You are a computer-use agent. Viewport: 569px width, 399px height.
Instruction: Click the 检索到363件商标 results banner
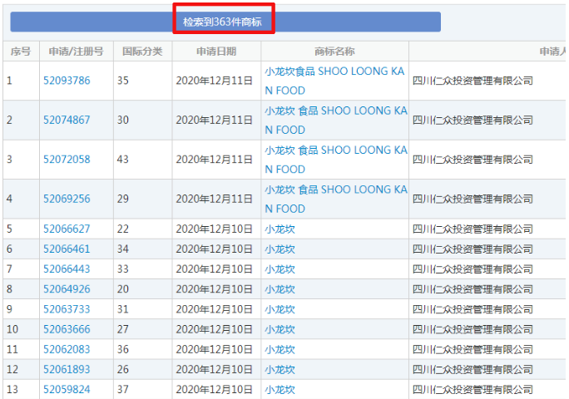pyautogui.click(x=223, y=22)
